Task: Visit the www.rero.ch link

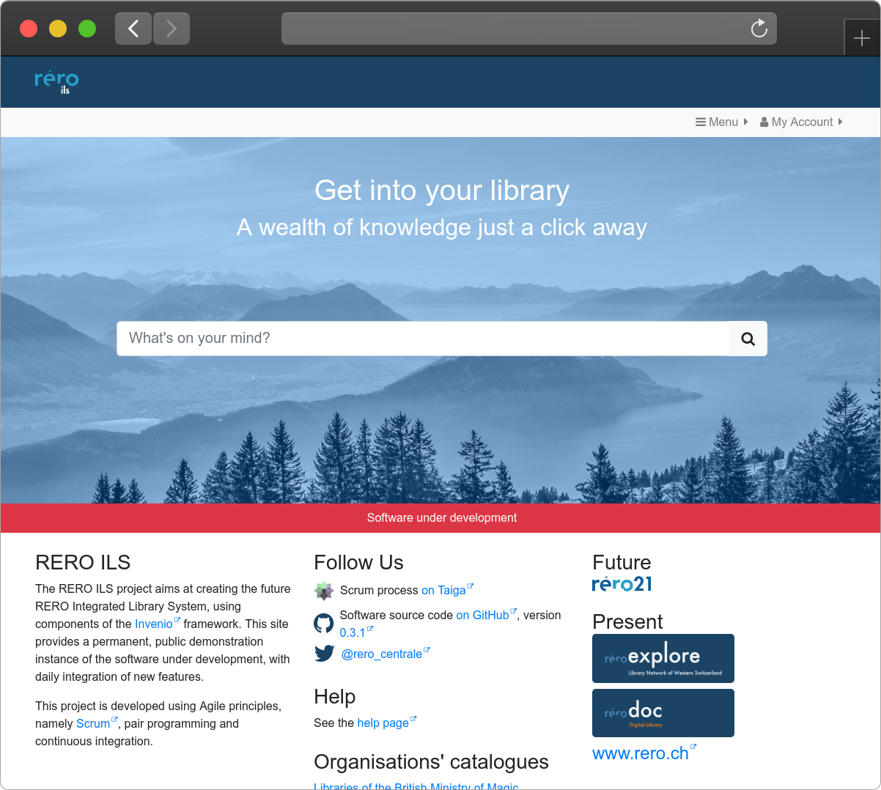Action: pyautogui.click(x=640, y=753)
